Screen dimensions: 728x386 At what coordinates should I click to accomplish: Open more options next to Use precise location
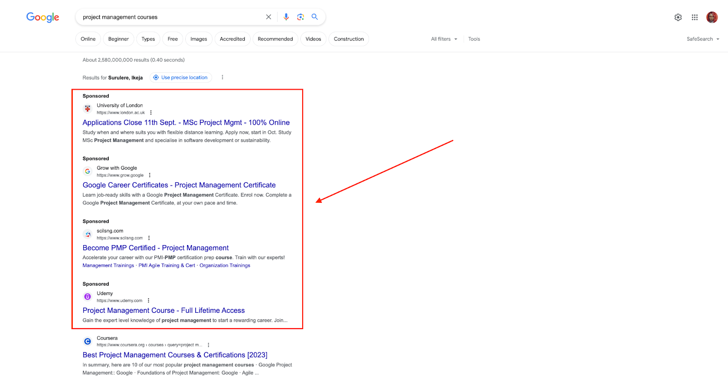point(222,77)
